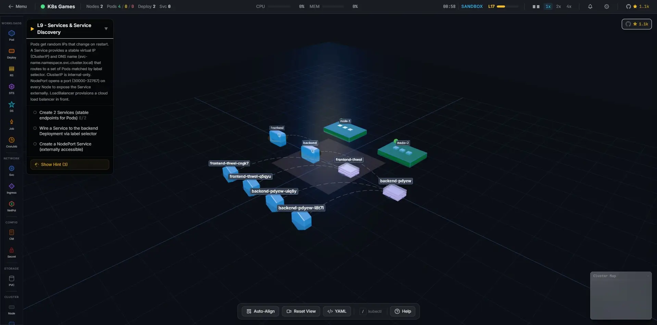Set simulation speed to 4x
The width and height of the screenshot is (657, 325).
tap(569, 6)
